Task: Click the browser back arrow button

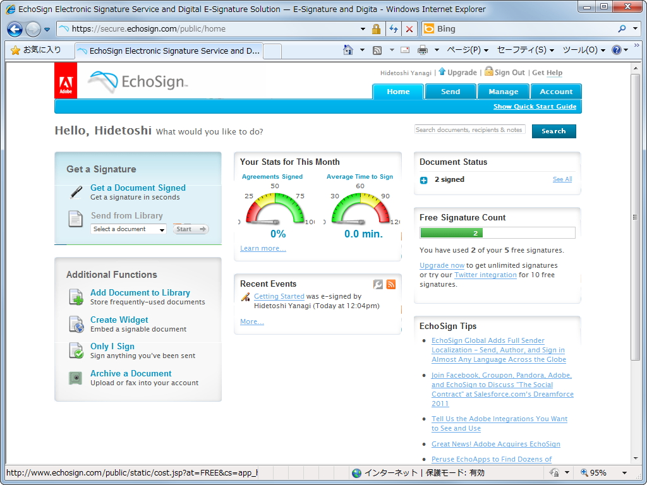Action: [x=15, y=29]
